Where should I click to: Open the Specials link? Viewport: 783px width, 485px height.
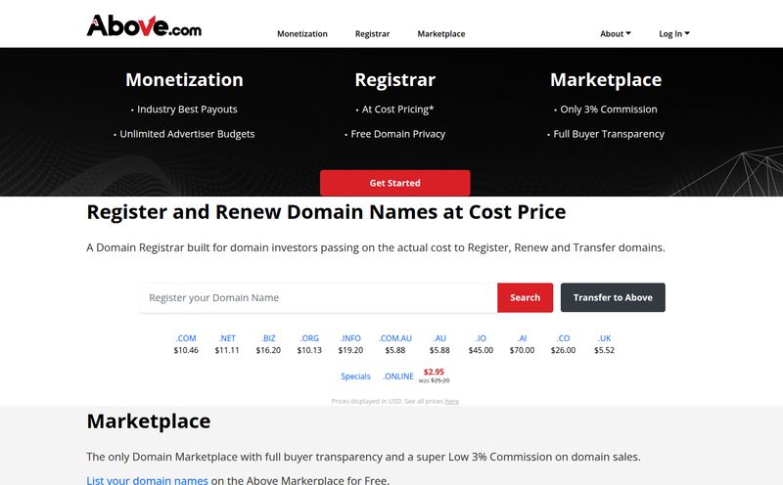[355, 376]
